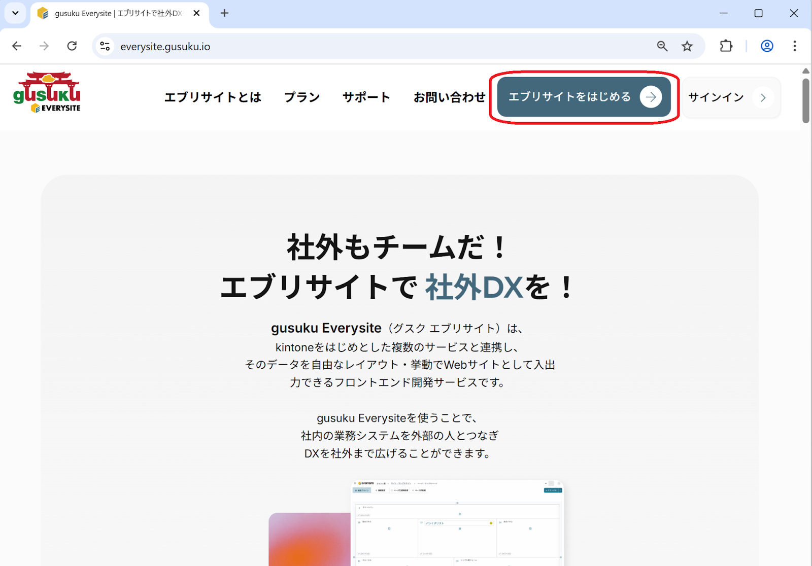Screen dimensions: 812x566
Task: Click the Everysite editor screenshot thumbnail
Action: click(457, 523)
